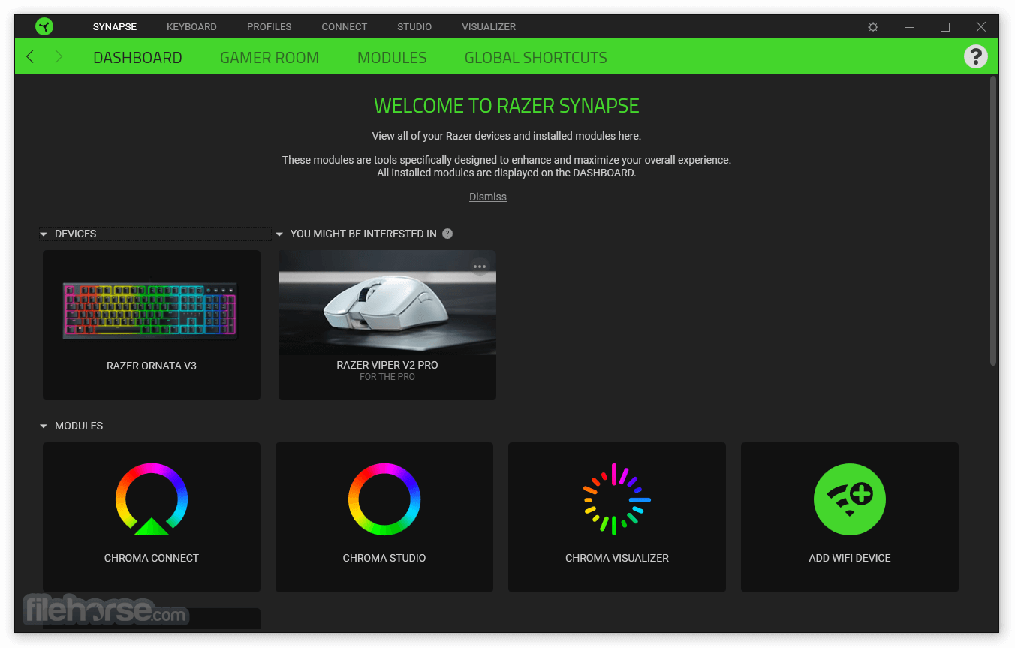
Task: Close the Razer Synapse window
Action: tap(981, 27)
